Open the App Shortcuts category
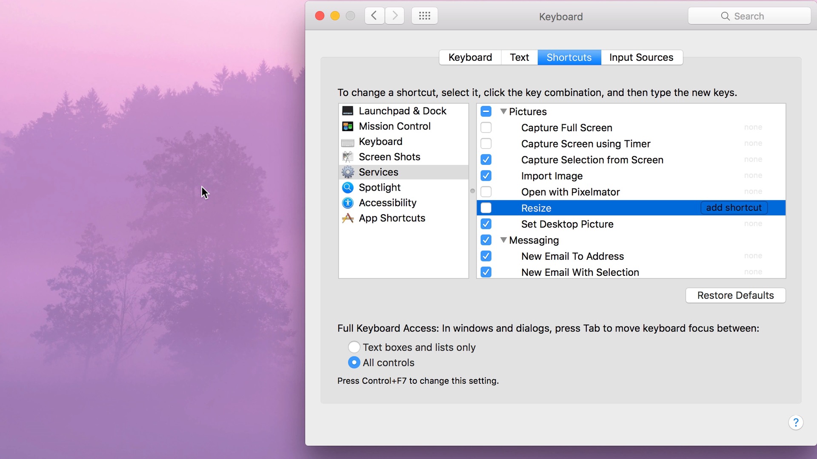The height and width of the screenshot is (459, 817). (x=391, y=218)
